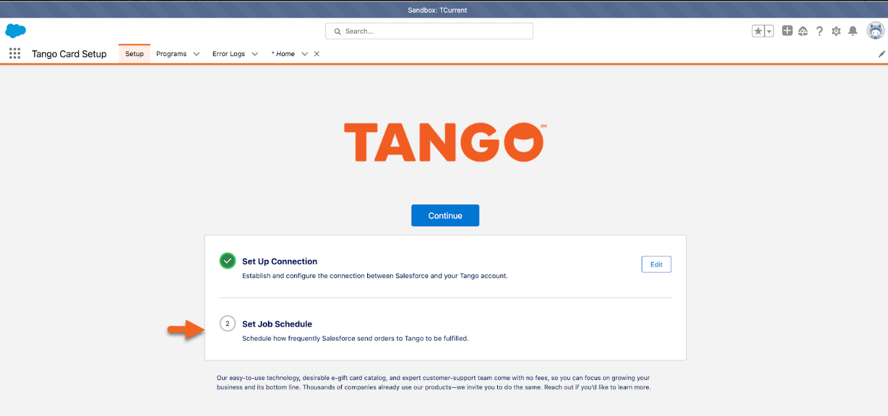Expand the Home tab chevron
The height and width of the screenshot is (416, 888).
pyautogui.click(x=304, y=54)
